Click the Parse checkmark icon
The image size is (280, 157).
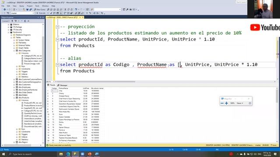[51, 13]
